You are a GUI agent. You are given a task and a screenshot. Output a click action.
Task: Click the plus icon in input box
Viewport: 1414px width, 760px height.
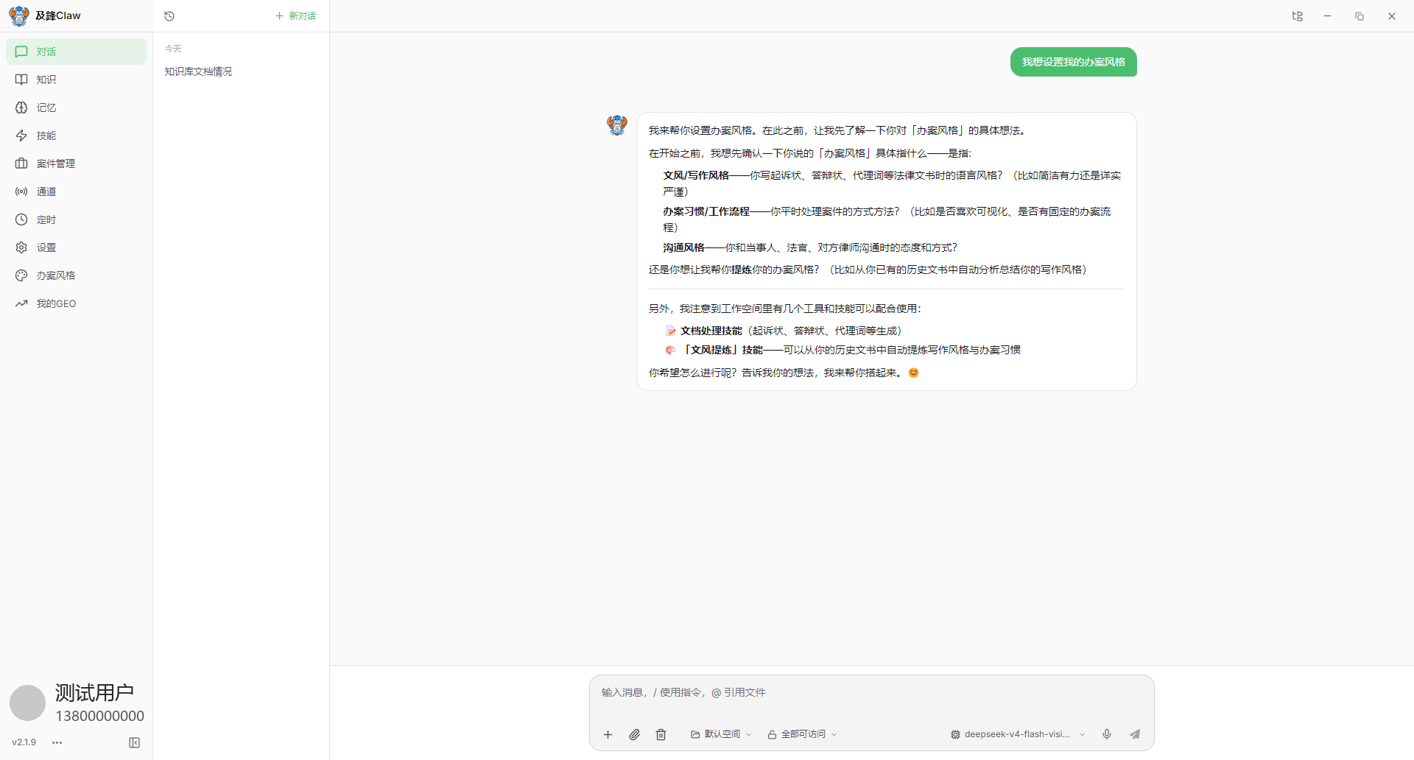click(x=608, y=734)
